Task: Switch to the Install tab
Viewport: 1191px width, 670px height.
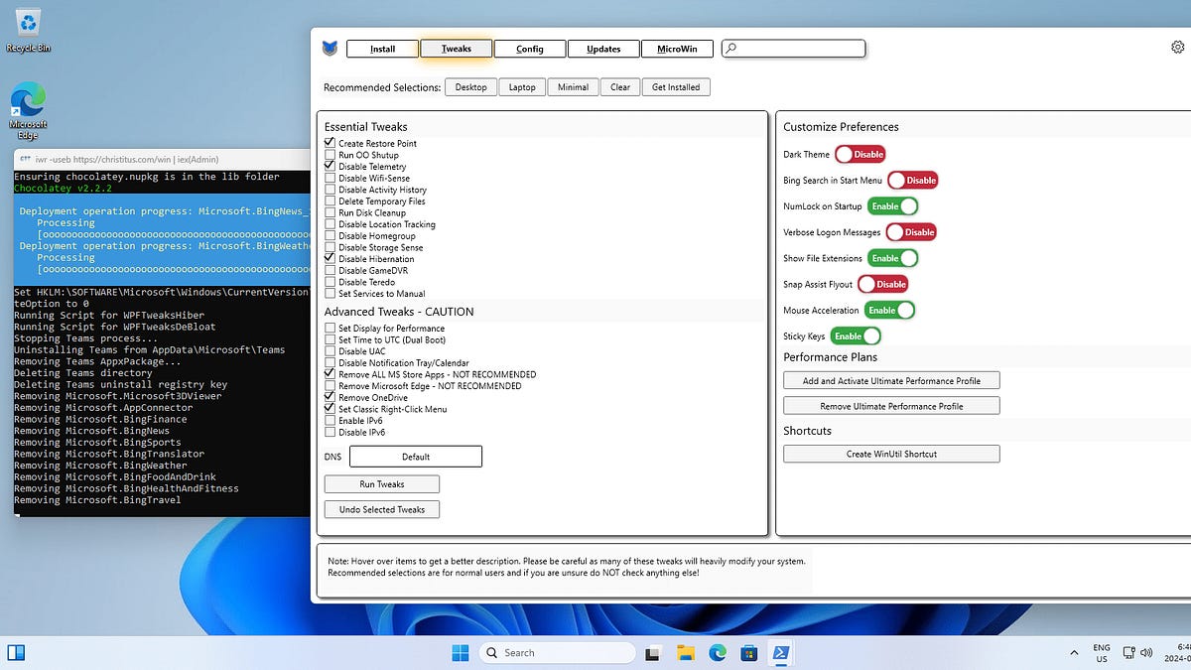Action: click(382, 49)
